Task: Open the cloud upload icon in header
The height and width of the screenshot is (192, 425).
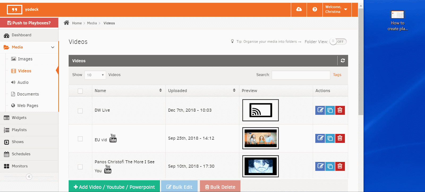Action: (x=299, y=9)
